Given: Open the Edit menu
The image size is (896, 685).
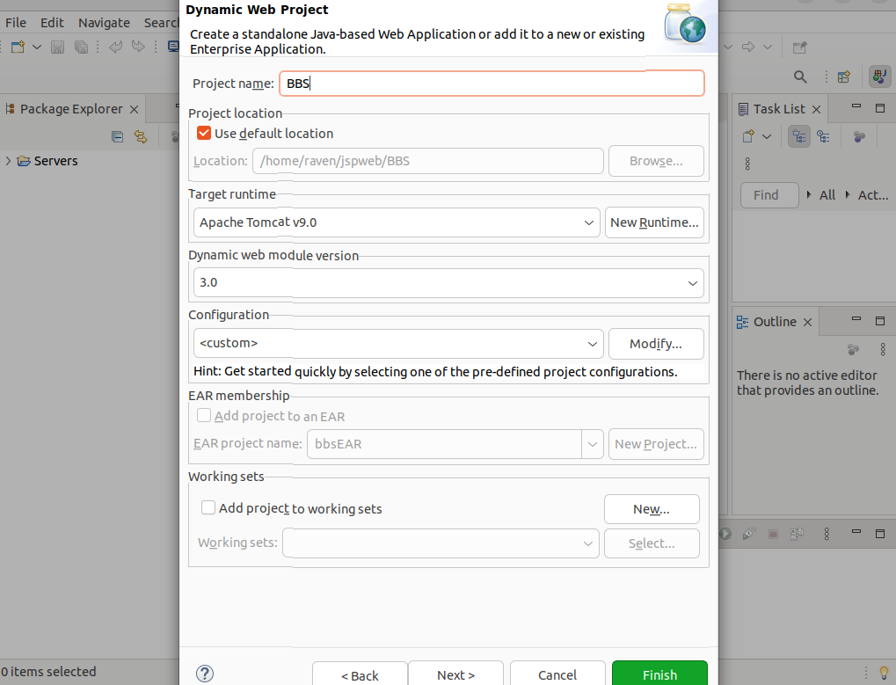Looking at the screenshot, I should [x=52, y=22].
